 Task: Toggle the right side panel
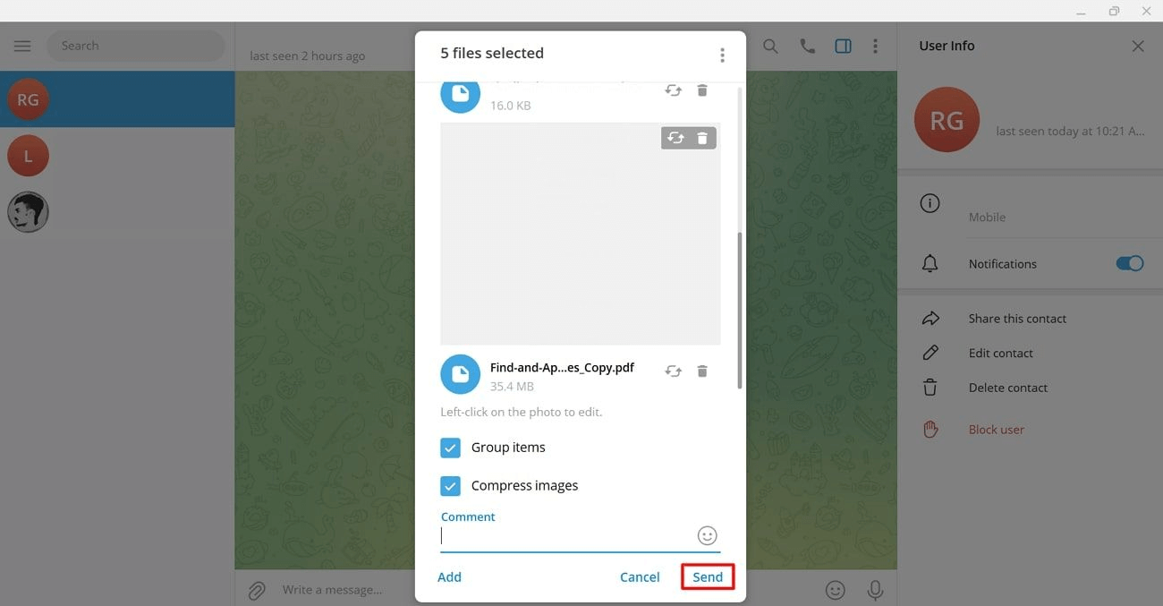pyautogui.click(x=843, y=46)
